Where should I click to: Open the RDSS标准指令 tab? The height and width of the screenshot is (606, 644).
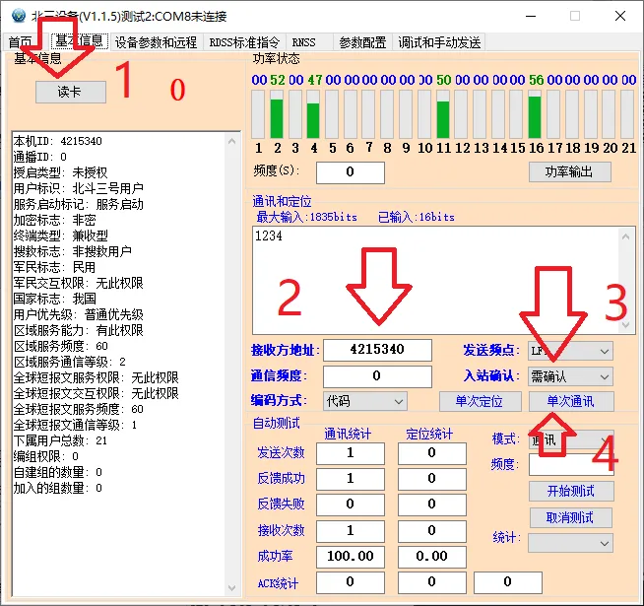(x=245, y=42)
